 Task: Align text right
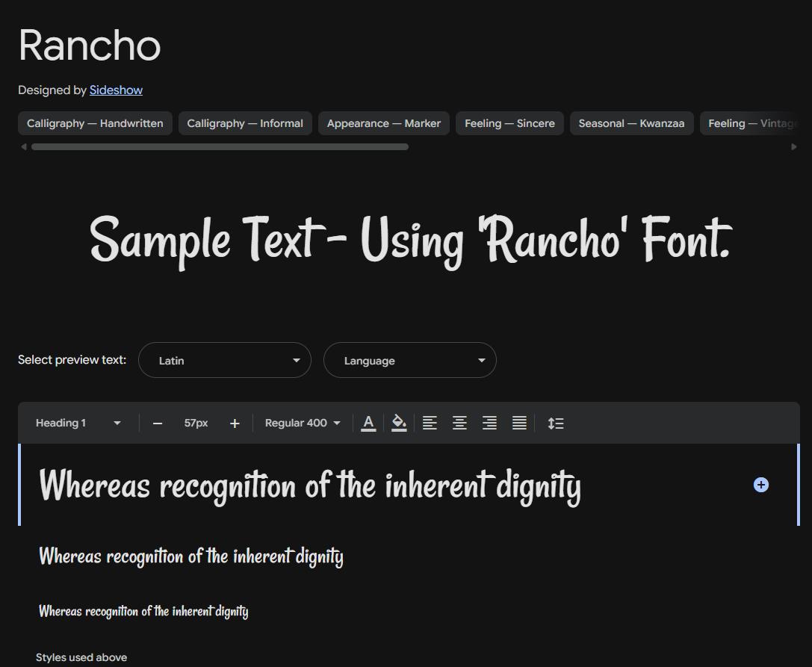(490, 423)
